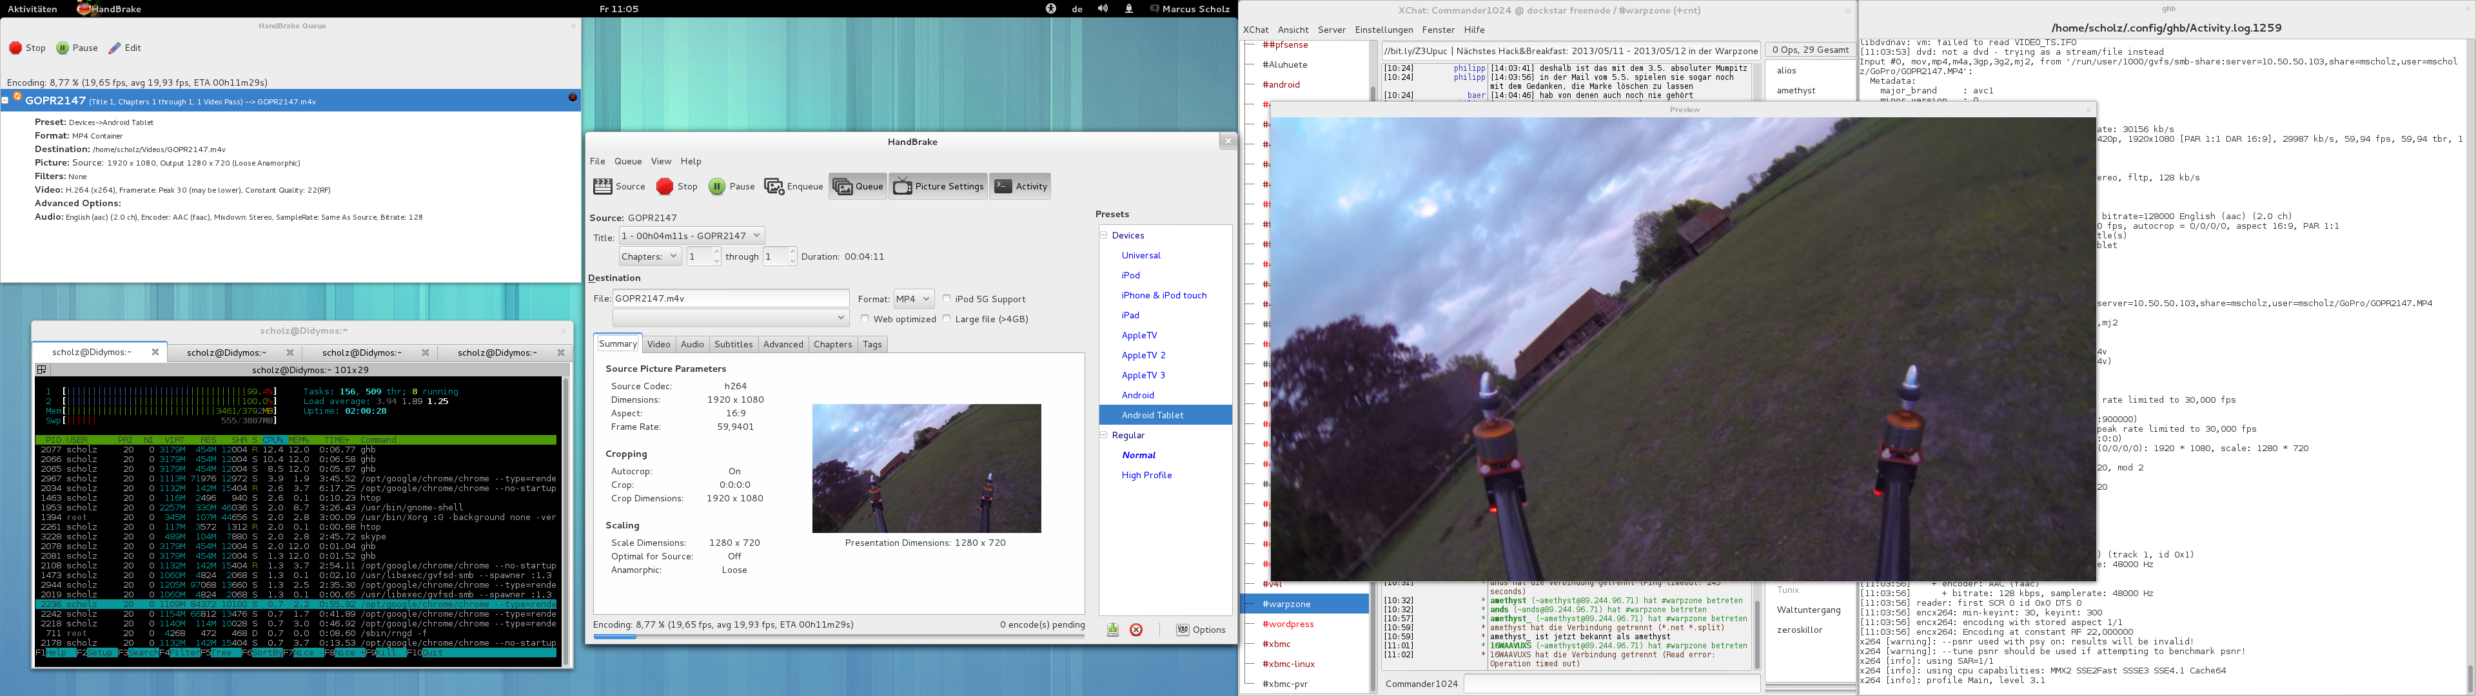Switch to Chapters tab
Viewport: 2476px width, 696px height.
click(832, 344)
